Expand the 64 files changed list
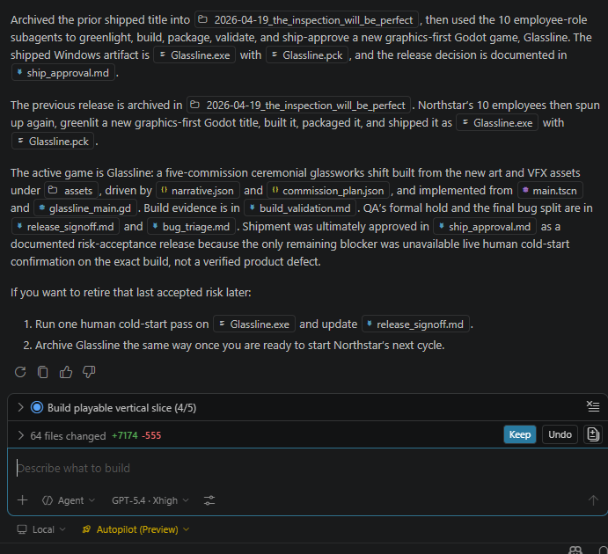Viewport: 608px width, 554px height. pyautogui.click(x=21, y=435)
